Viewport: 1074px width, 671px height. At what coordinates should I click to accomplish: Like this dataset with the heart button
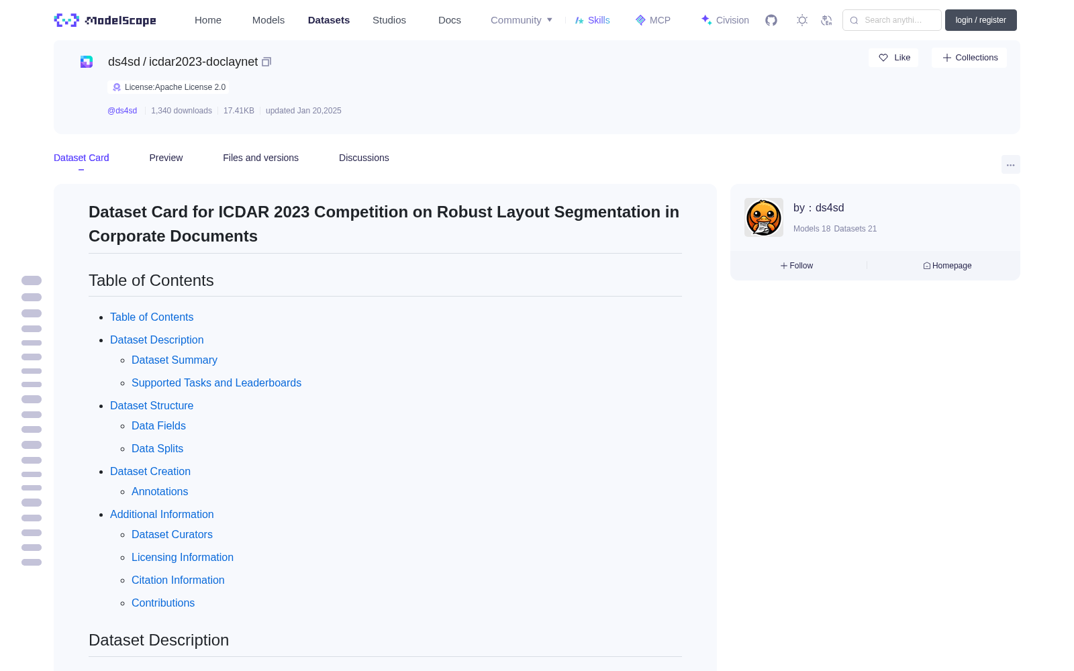point(894,58)
